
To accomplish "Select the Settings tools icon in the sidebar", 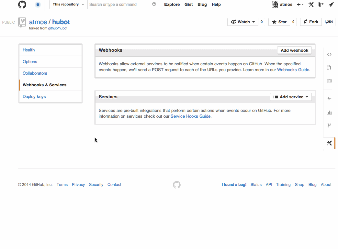I will [329, 143].
